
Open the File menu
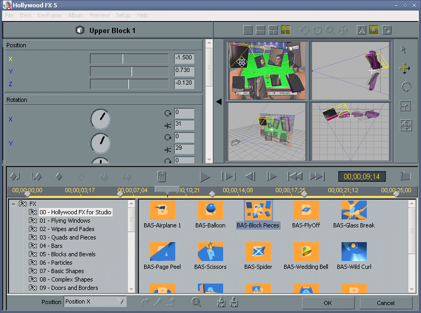(x=9, y=15)
